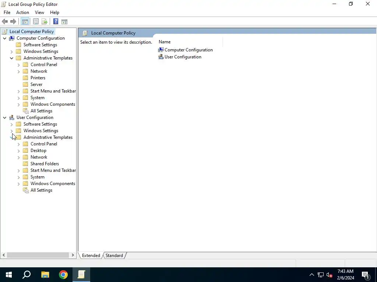Toggle Show/Hide Action Pane toolbar icon

(x=64, y=22)
